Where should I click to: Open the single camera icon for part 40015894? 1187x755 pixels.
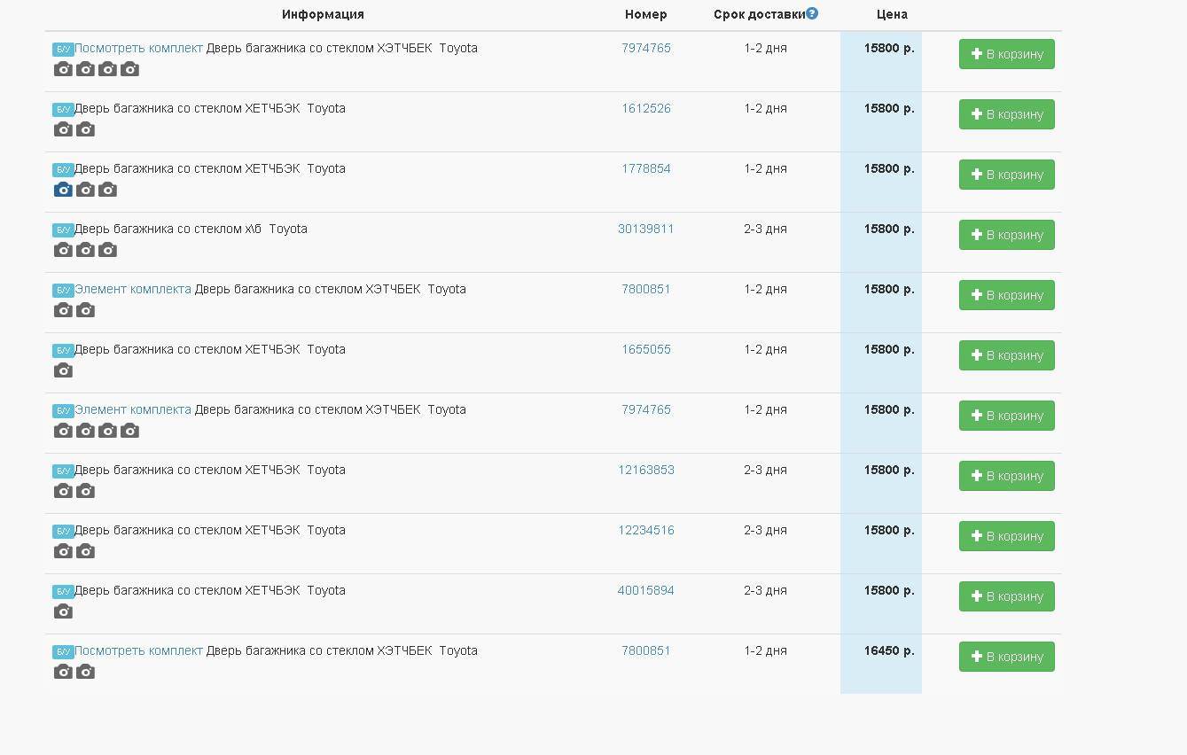point(63,611)
